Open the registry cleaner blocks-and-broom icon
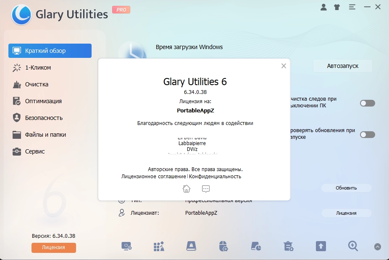This screenshot has width=389, height=260. tap(159, 247)
